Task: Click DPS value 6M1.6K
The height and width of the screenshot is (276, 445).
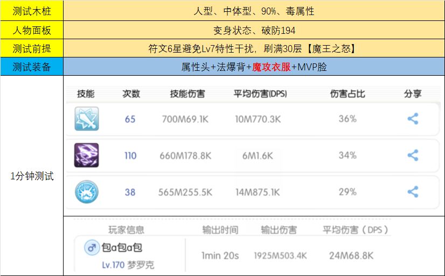Action: [x=258, y=156]
